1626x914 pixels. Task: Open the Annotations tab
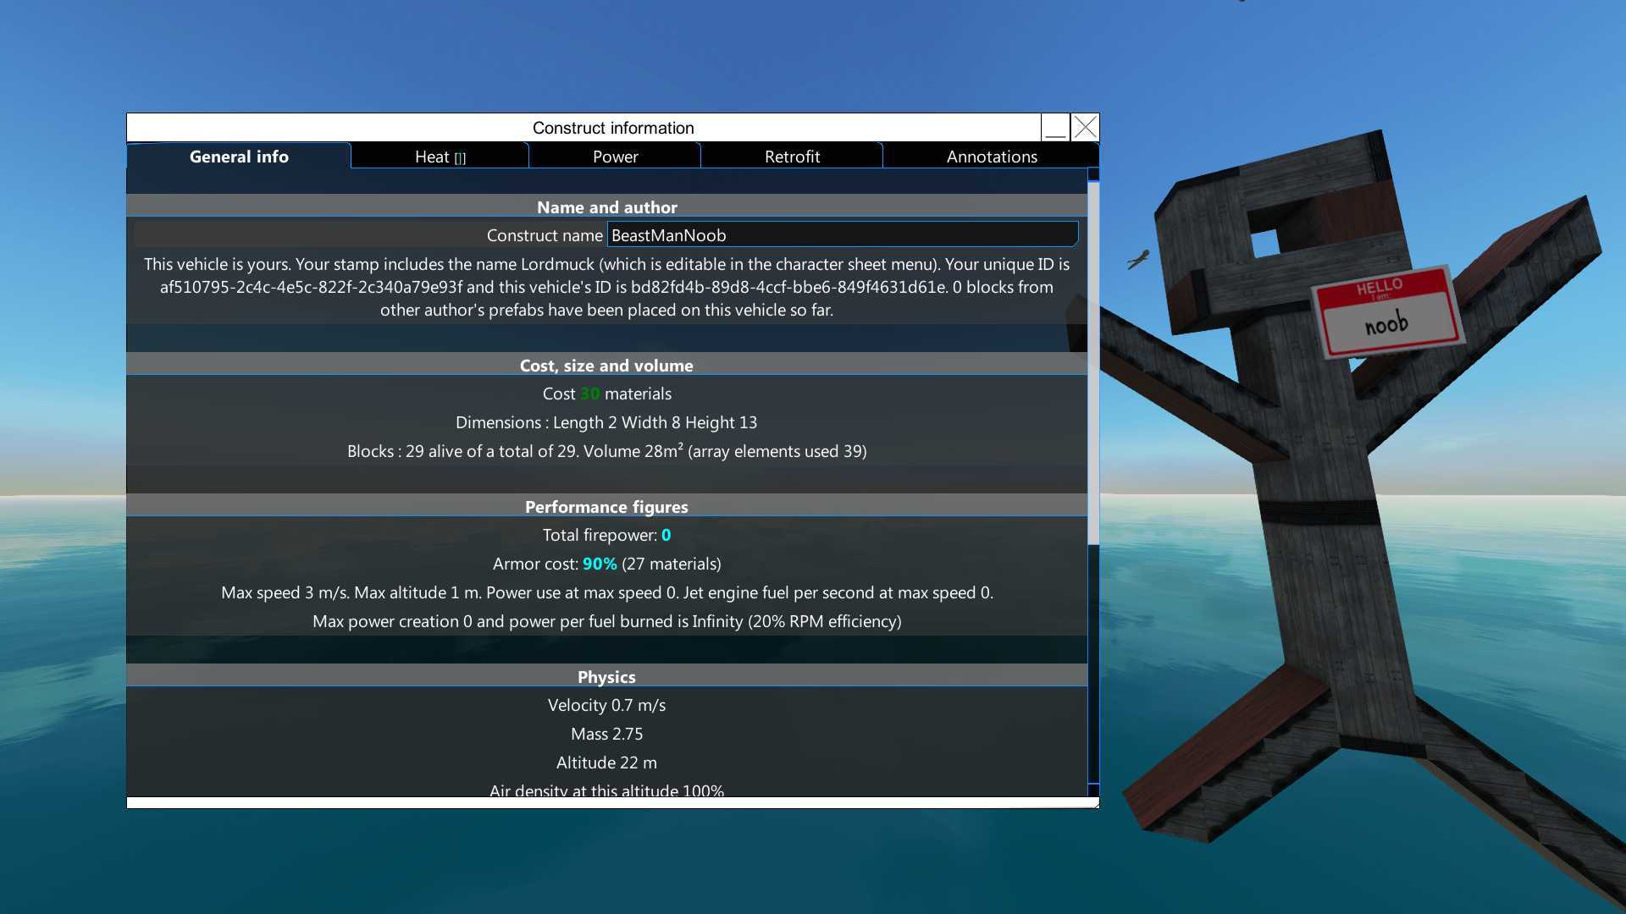click(991, 157)
